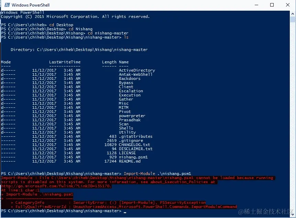Click the Utility directory name
The width and height of the screenshot is (296, 218).
127,132
